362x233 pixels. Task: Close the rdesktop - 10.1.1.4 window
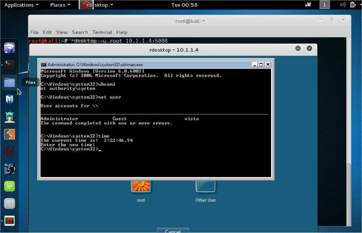tap(310, 48)
